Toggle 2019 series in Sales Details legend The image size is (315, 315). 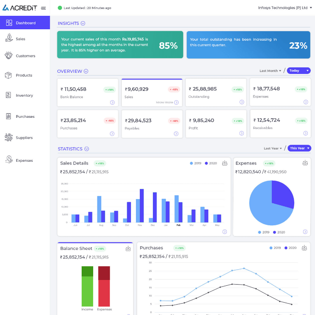pyautogui.click(x=196, y=163)
